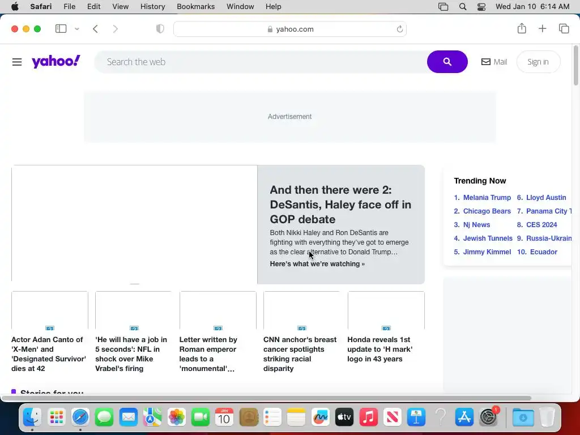Click the purple search button

(447, 62)
